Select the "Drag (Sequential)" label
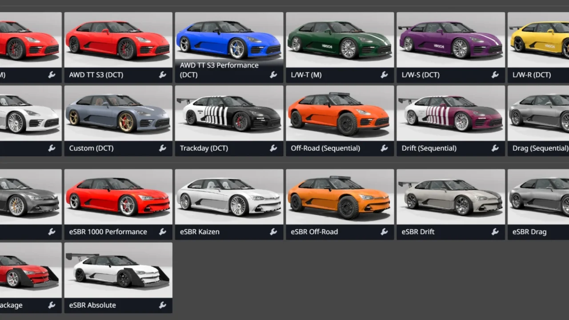 pyautogui.click(x=541, y=148)
